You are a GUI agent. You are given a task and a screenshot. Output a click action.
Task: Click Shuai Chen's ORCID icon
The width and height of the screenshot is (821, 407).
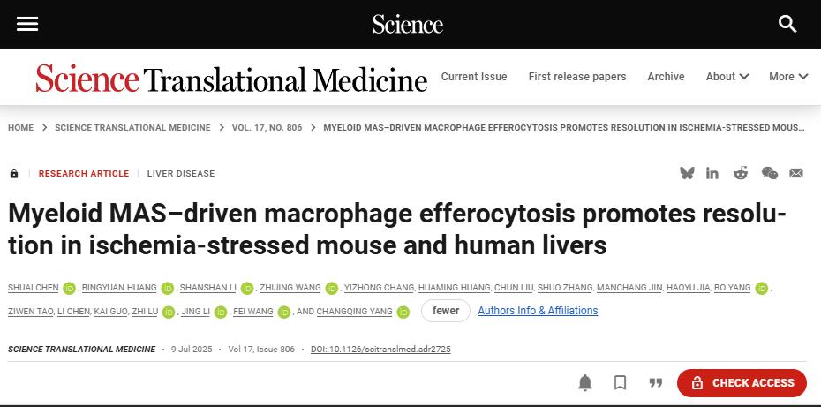(69, 289)
